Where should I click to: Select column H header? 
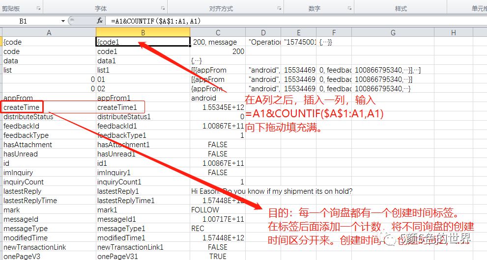tap(454, 32)
